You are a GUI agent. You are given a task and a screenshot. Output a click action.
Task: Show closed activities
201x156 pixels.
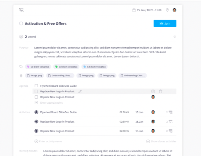point(161,141)
